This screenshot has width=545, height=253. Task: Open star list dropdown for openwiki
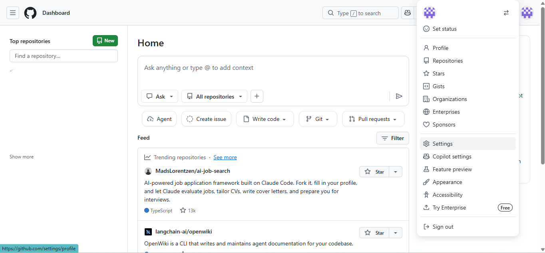pos(396,233)
